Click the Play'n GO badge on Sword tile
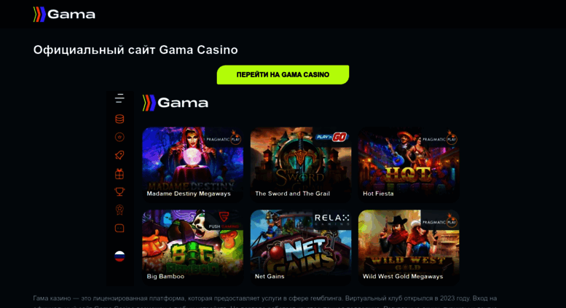 click(x=331, y=137)
